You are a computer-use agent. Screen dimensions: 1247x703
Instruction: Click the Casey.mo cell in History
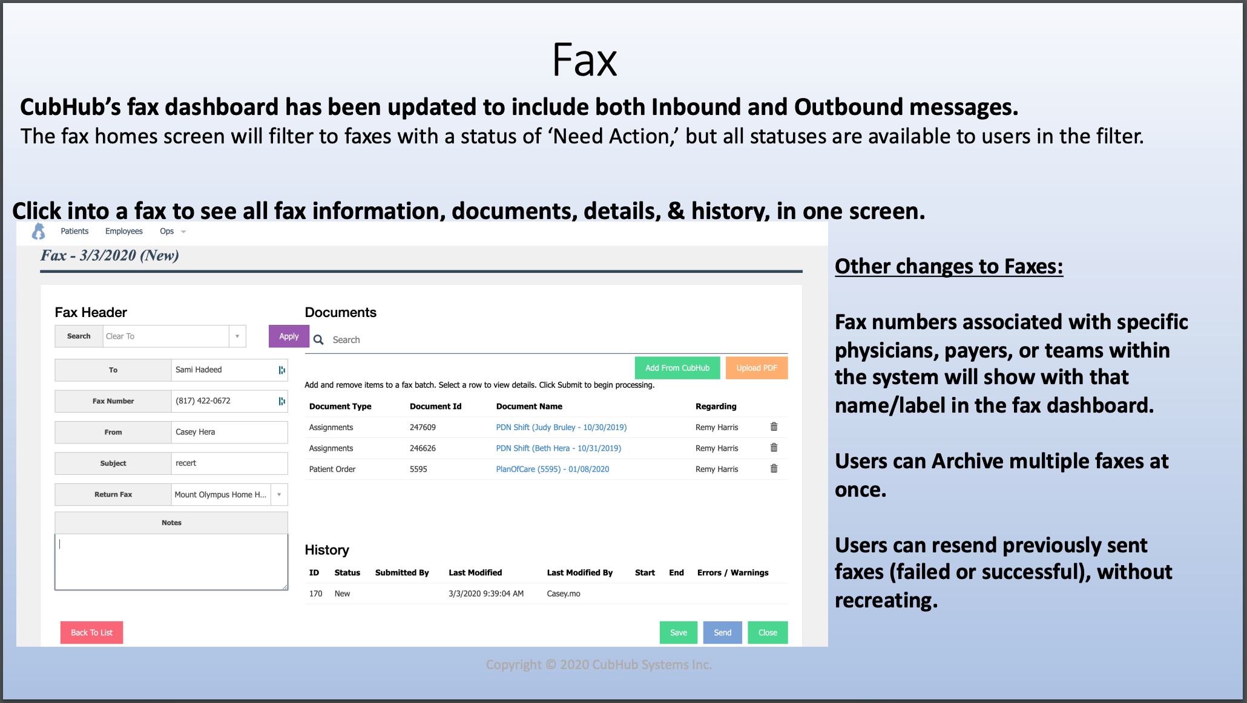click(x=563, y=593)
